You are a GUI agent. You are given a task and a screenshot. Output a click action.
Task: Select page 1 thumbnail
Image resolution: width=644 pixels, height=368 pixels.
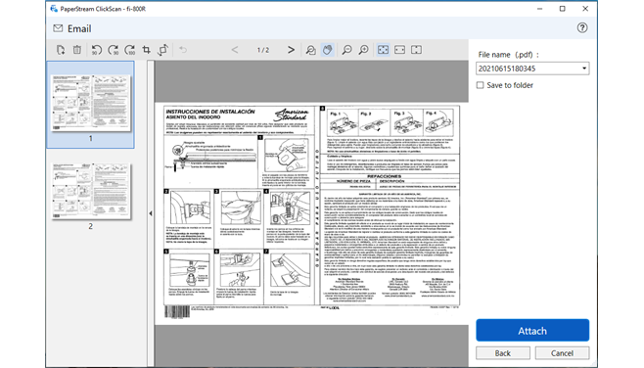coord(90,105)
